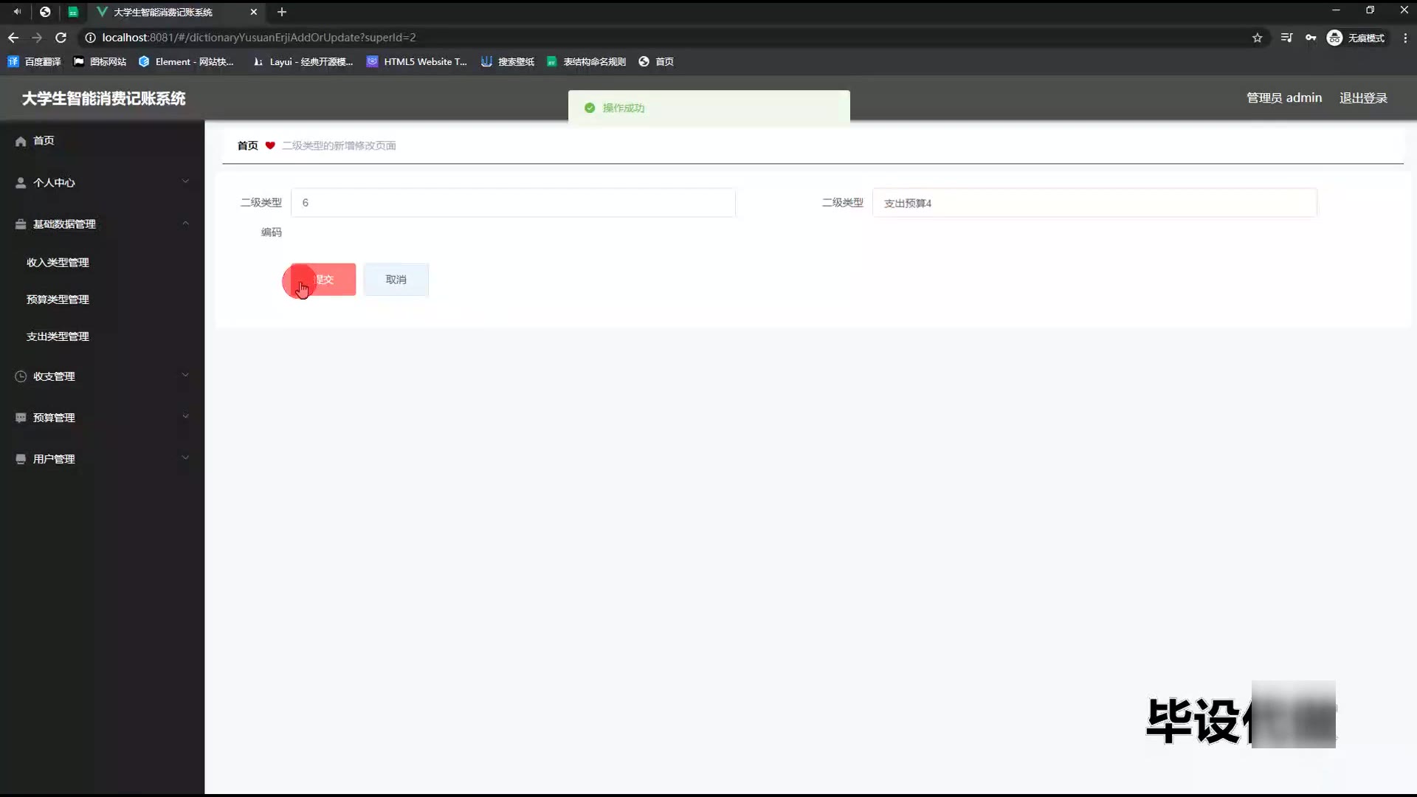Image resolution: width=1417 pixels, height=797 pixels.
Task: Click the browser address bar URL
Action: 259,38
